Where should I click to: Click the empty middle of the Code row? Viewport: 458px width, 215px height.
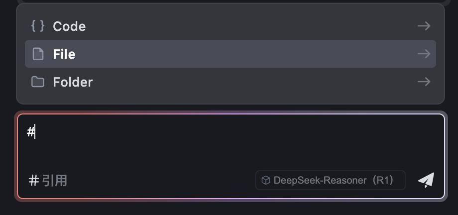[249, 26]
